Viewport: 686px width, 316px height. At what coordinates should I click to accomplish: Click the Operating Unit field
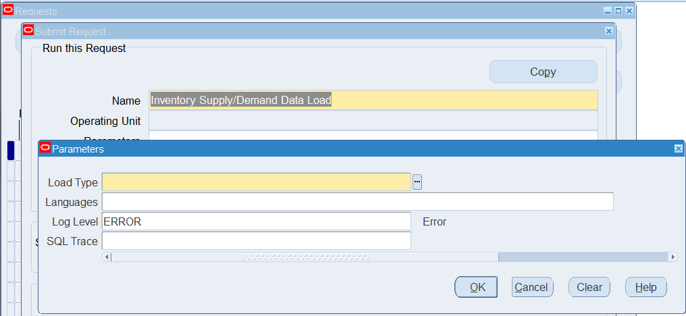373,120
